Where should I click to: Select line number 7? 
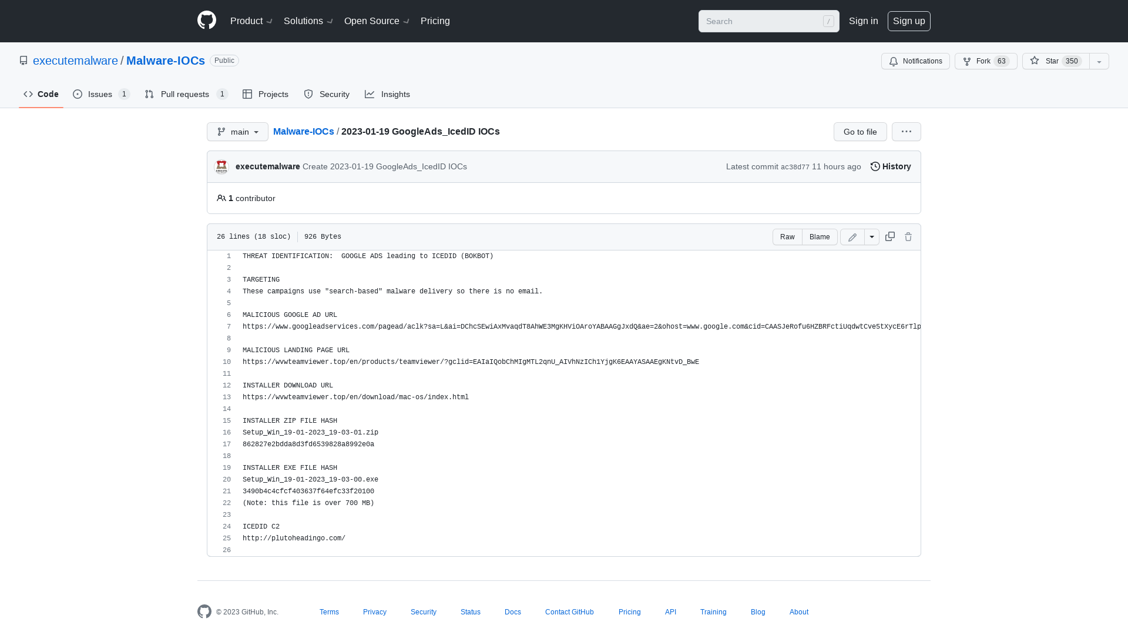pyautogui.click(x=229, y=327)
